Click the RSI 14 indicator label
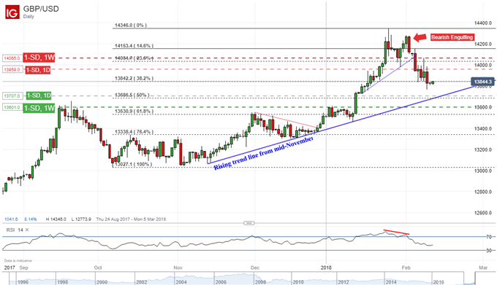Screen dimensions: 497x285 click(15, 230)
